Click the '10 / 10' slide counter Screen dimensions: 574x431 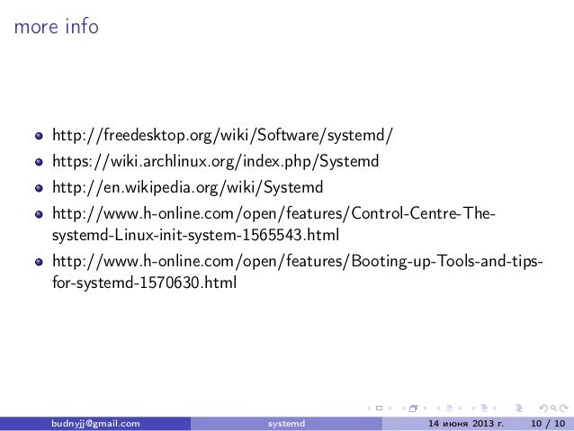pyautogui.click(x=548, y=424)
